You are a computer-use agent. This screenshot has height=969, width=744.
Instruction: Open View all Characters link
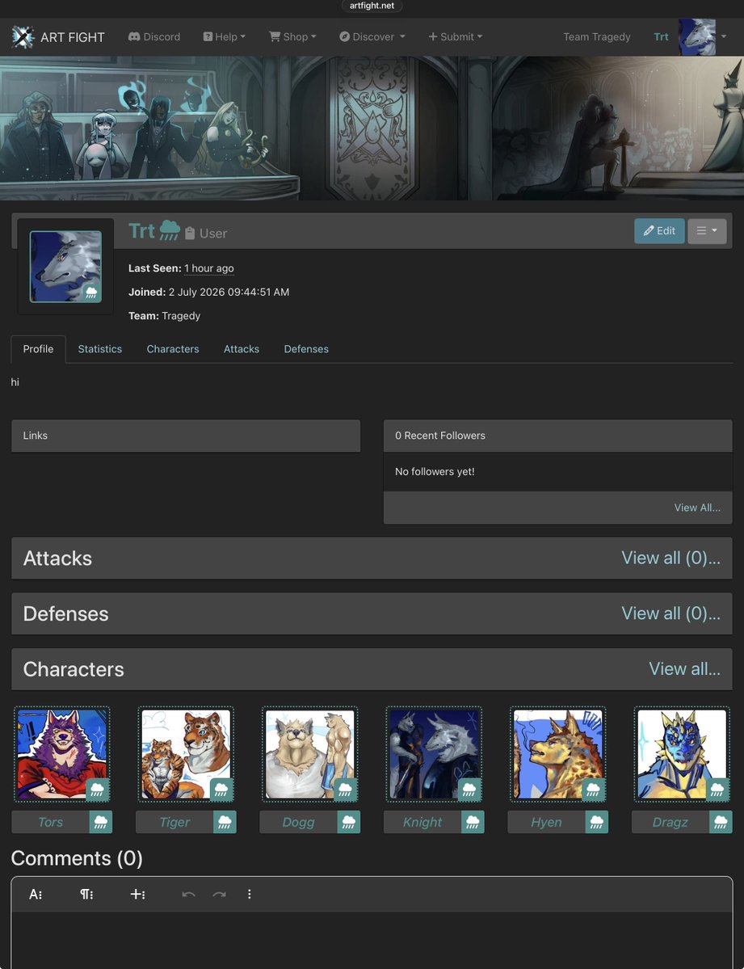(x=684, y=669)
